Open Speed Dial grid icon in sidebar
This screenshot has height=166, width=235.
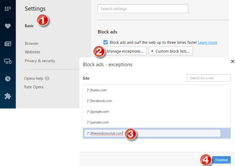pos(8,9)
